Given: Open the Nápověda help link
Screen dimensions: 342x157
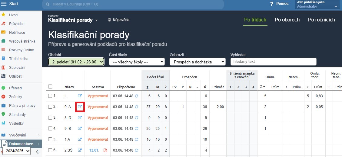Looking at the screenshot, I should [118, 20].
